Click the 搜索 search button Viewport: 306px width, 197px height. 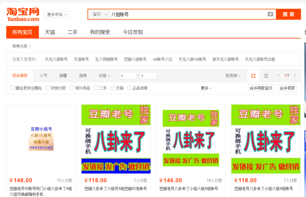288,14
